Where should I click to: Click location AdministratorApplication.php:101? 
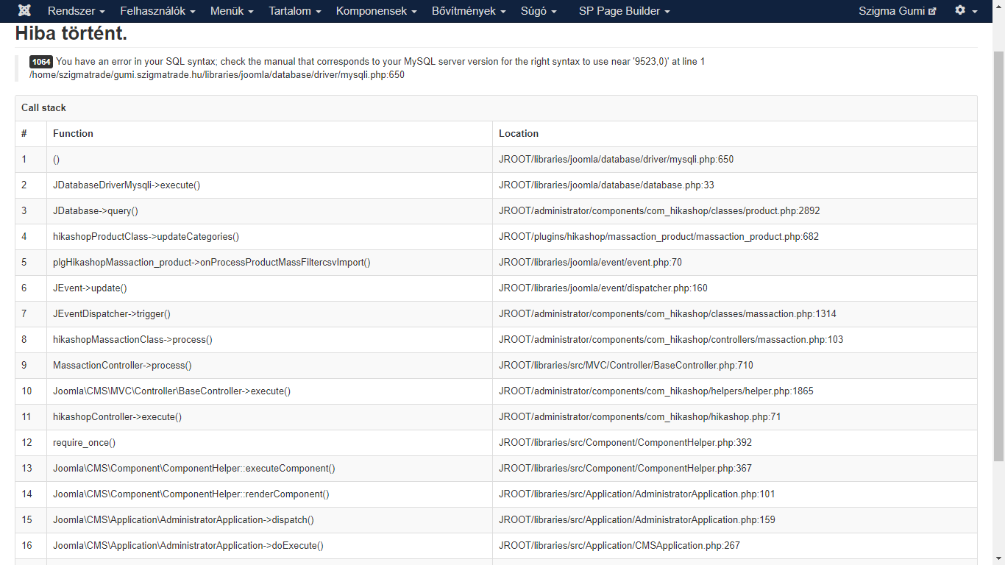coord(637,494)
